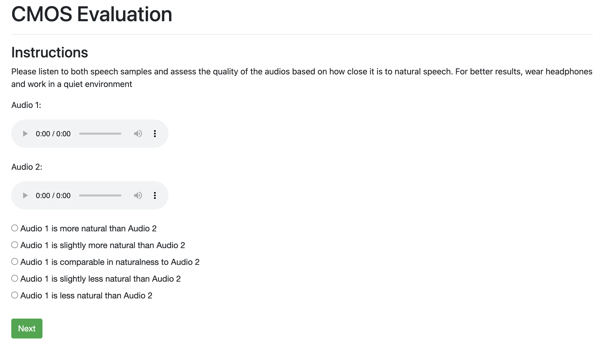The height and width of the screenshot is (344, 598).
Task: Select 'slightly less natural' radio button
Action: click(15, 279)
